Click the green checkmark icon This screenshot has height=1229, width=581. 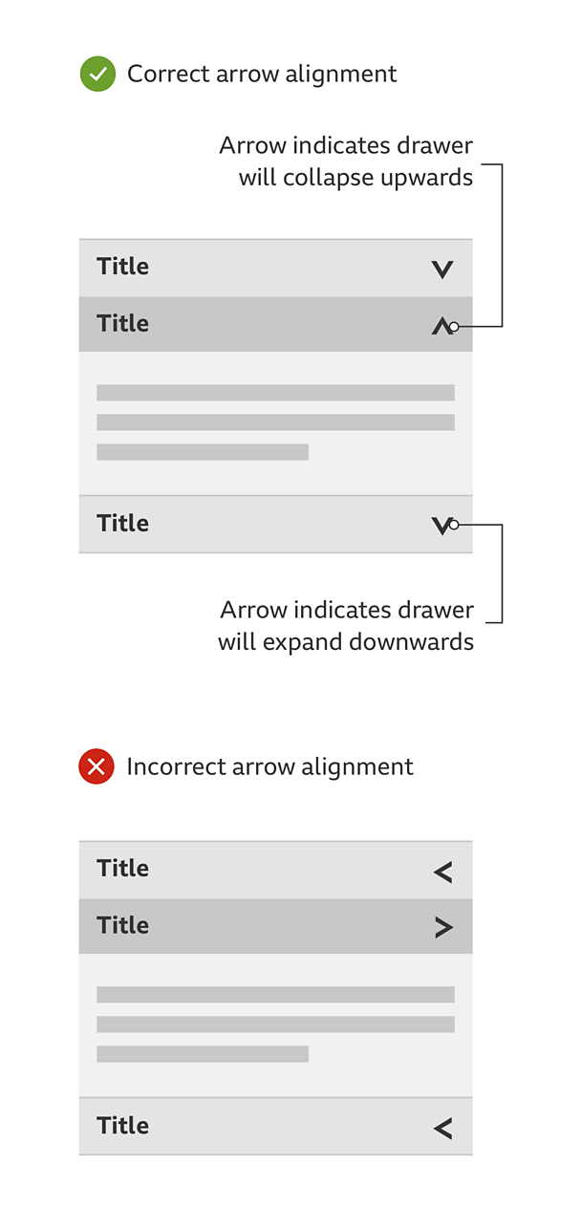[97, 74]
